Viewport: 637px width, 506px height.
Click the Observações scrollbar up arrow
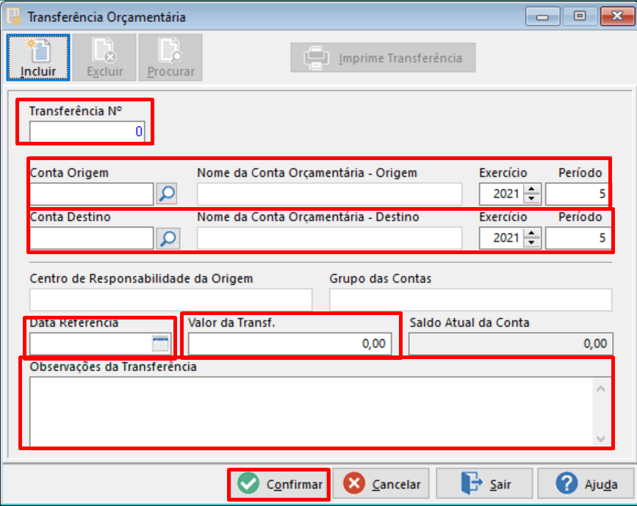(601, 388)
